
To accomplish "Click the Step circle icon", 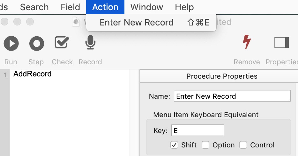I will pyautogui.click(x=37, y=43).
